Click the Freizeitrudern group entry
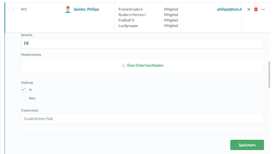 pyautogui.click(x=131, y=9)
